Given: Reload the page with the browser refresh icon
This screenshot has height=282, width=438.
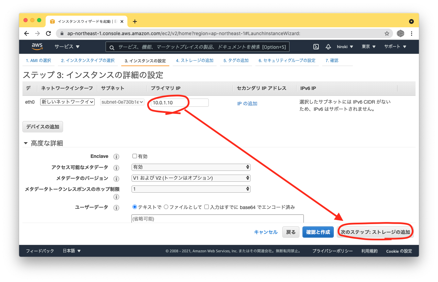Looking at the screenshot, I should (48, 33).
